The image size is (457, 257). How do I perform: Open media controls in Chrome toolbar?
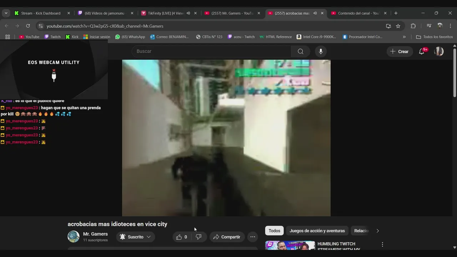429,26
